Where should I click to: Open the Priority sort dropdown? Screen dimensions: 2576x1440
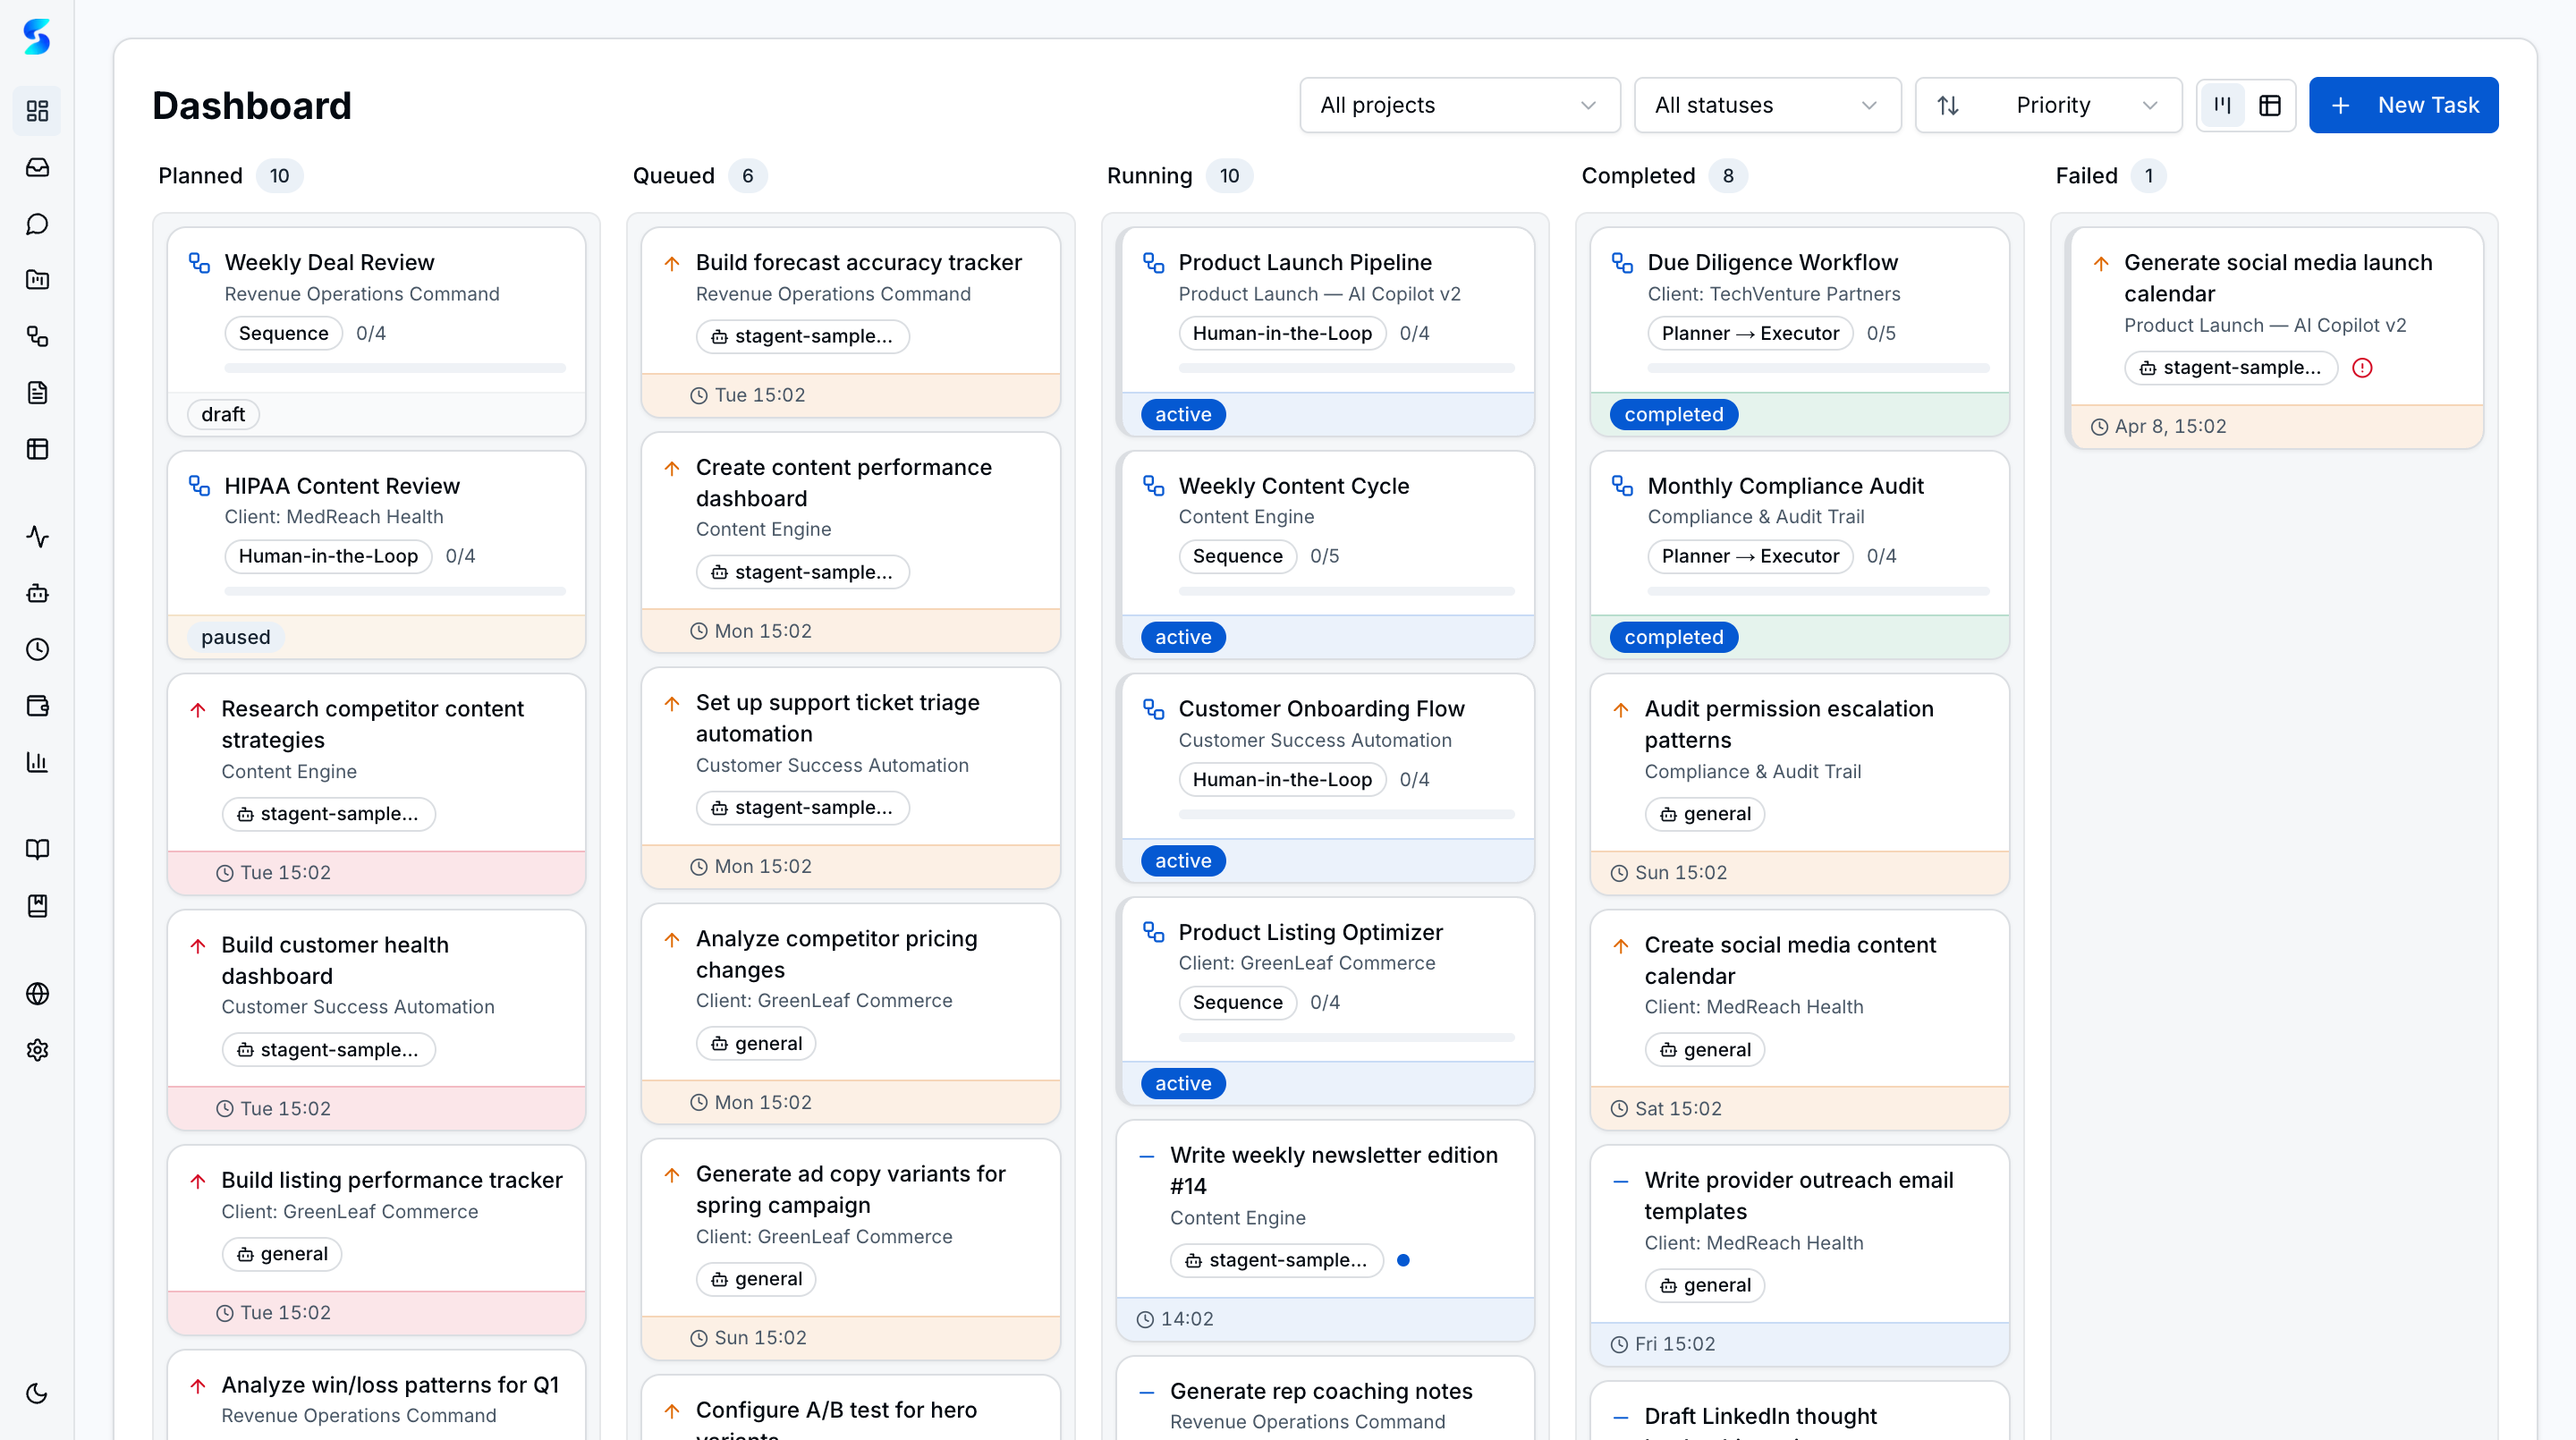(x=2048, y=105)
